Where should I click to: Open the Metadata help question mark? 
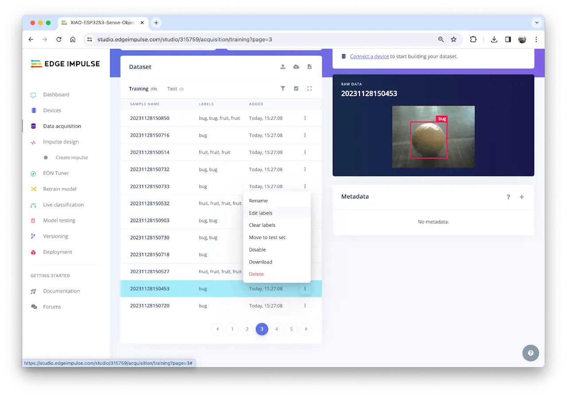tap(508, 197)
